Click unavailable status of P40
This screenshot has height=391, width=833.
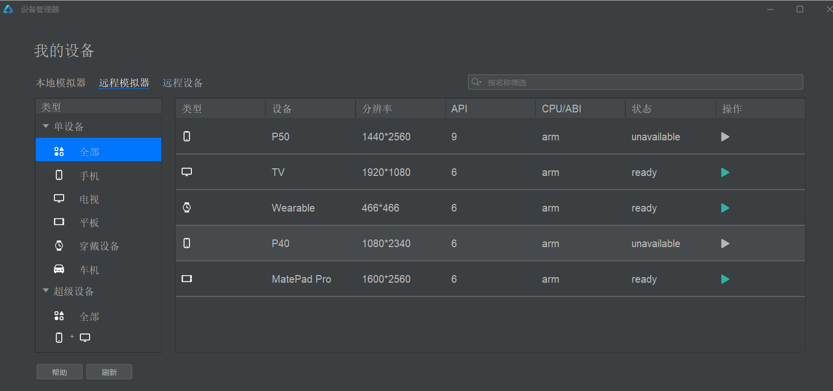(x=655, y=244)
